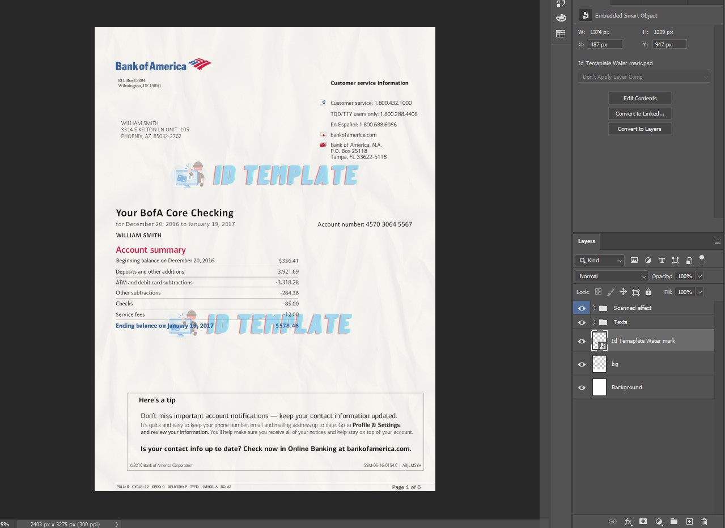The width and height of the screenshot is (725, 528).
Task: Click the Embedded Smart Object icon
Action: [x=586, y=16]
